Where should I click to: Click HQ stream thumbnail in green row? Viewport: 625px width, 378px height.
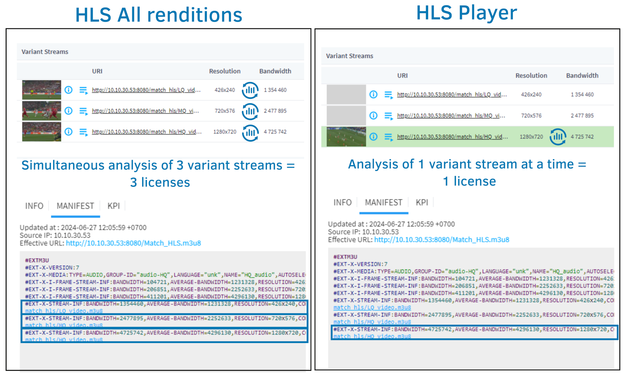pyautogui.click(x=346, y=137)
